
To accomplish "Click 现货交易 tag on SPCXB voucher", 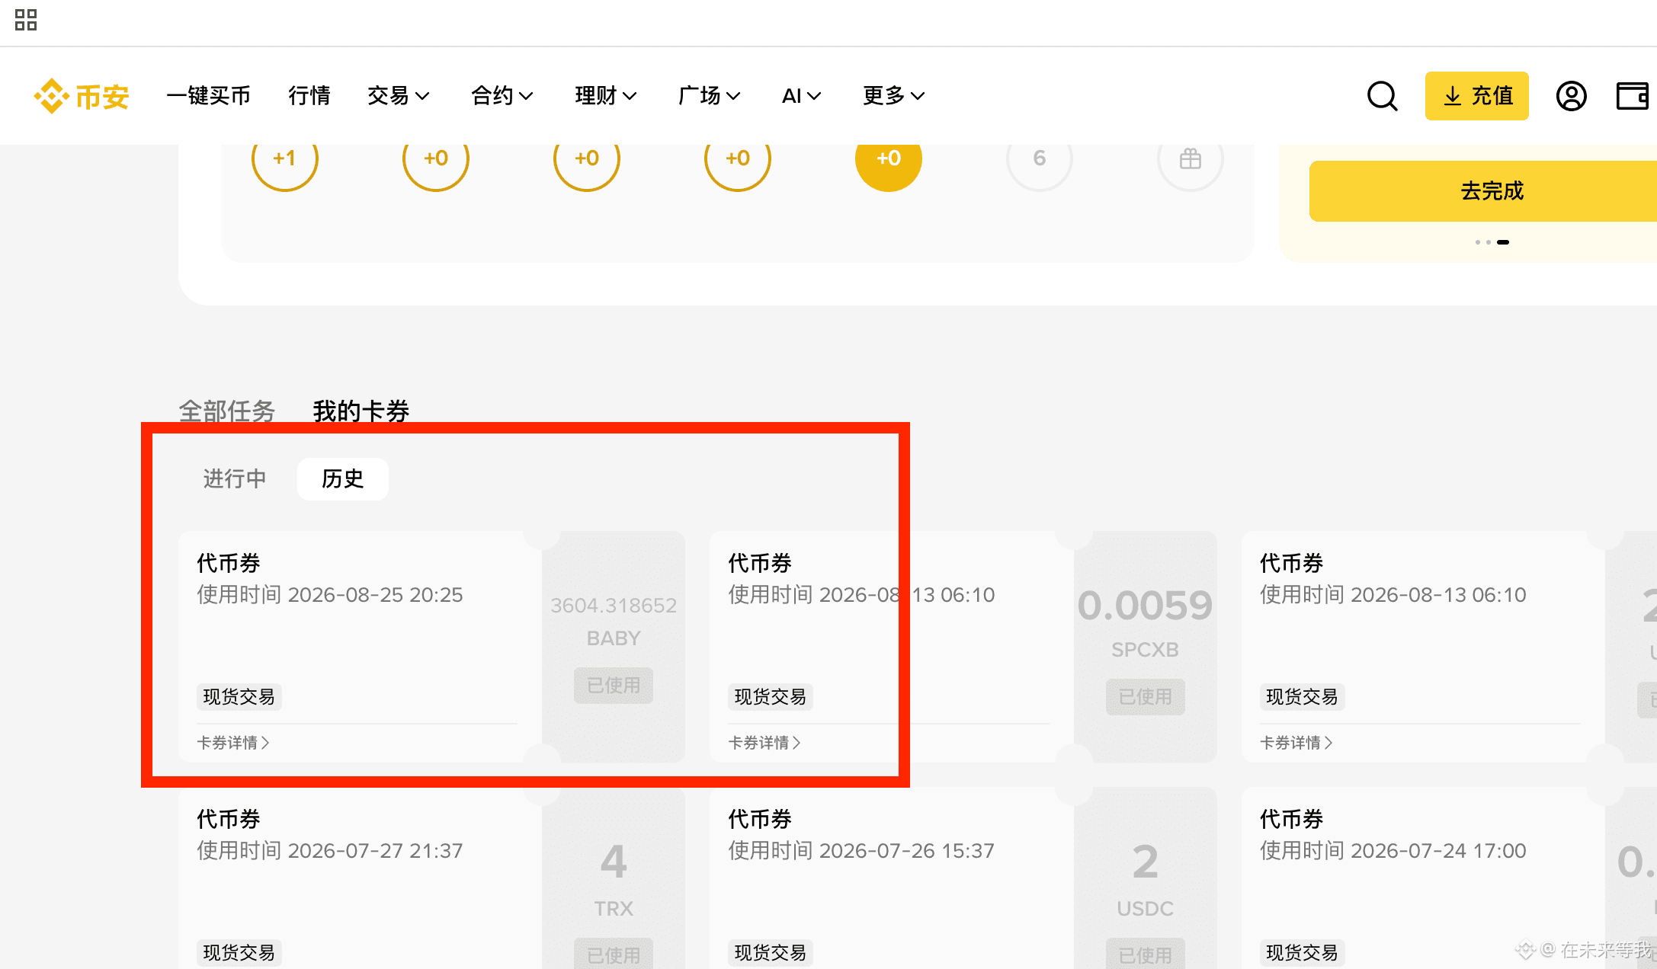I will 771,697.
